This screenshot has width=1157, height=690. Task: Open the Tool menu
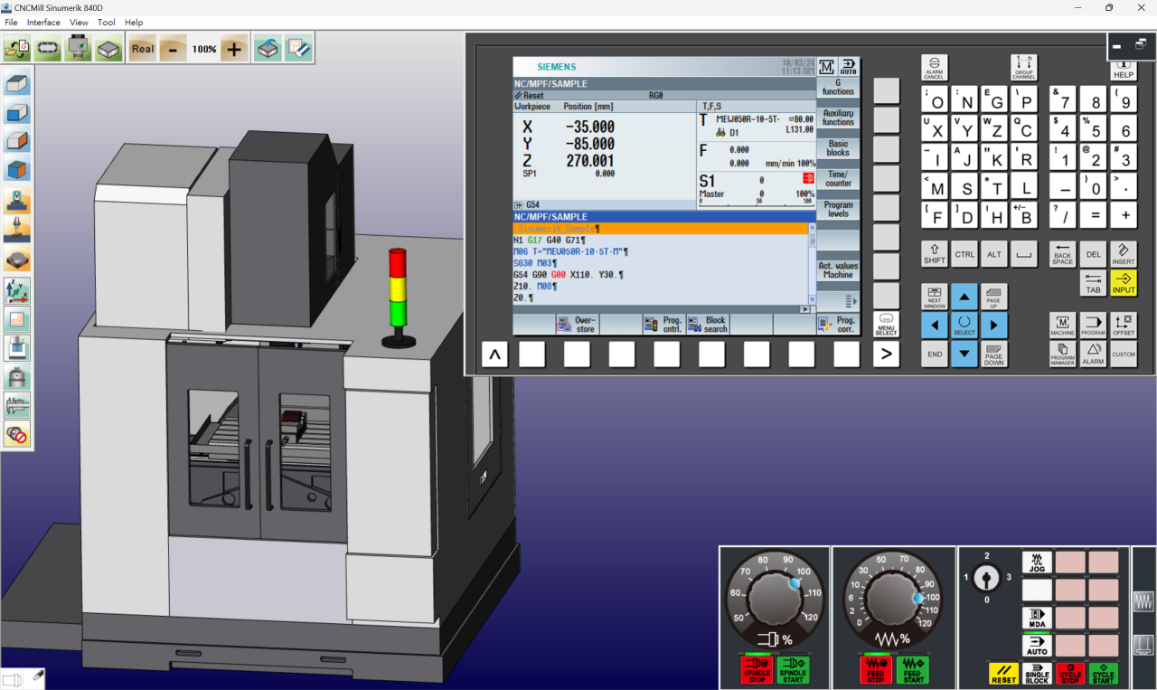pyautogui.click(x=106, y=22)
